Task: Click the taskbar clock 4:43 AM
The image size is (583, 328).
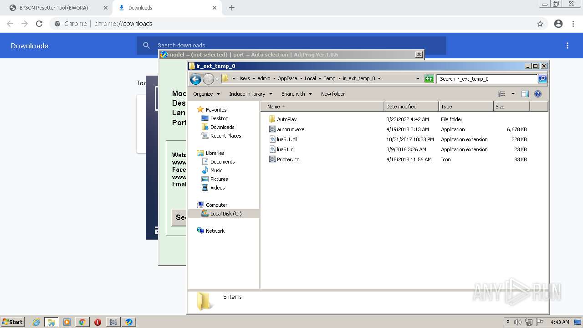Action: coord(560,322)
